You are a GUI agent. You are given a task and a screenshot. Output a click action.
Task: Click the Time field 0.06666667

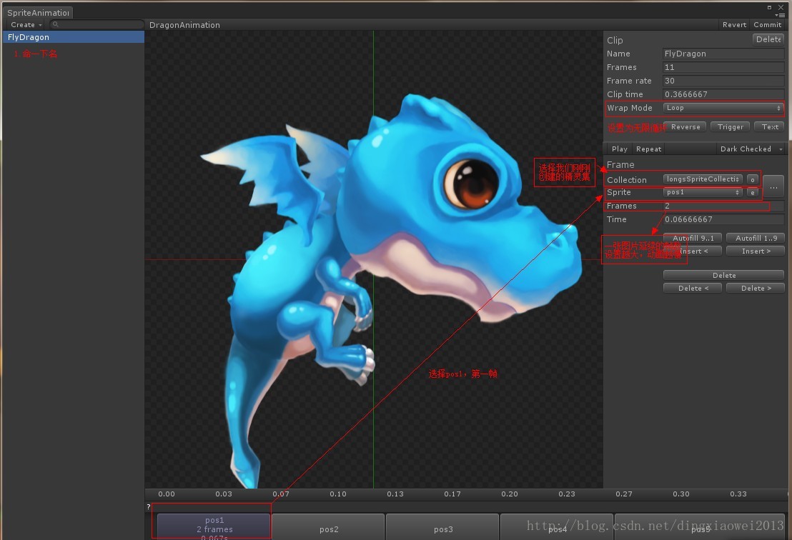pyautogui.click(x=723, y=219)
